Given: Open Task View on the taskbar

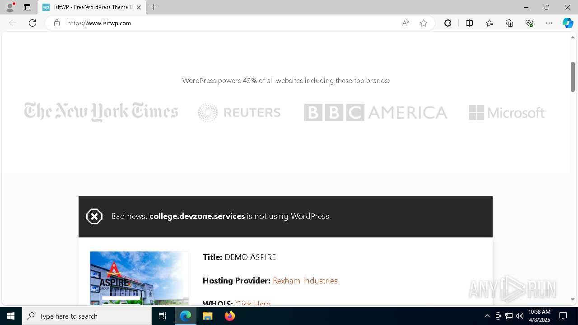Looking at the screenshot, I should tap(163, 316).
